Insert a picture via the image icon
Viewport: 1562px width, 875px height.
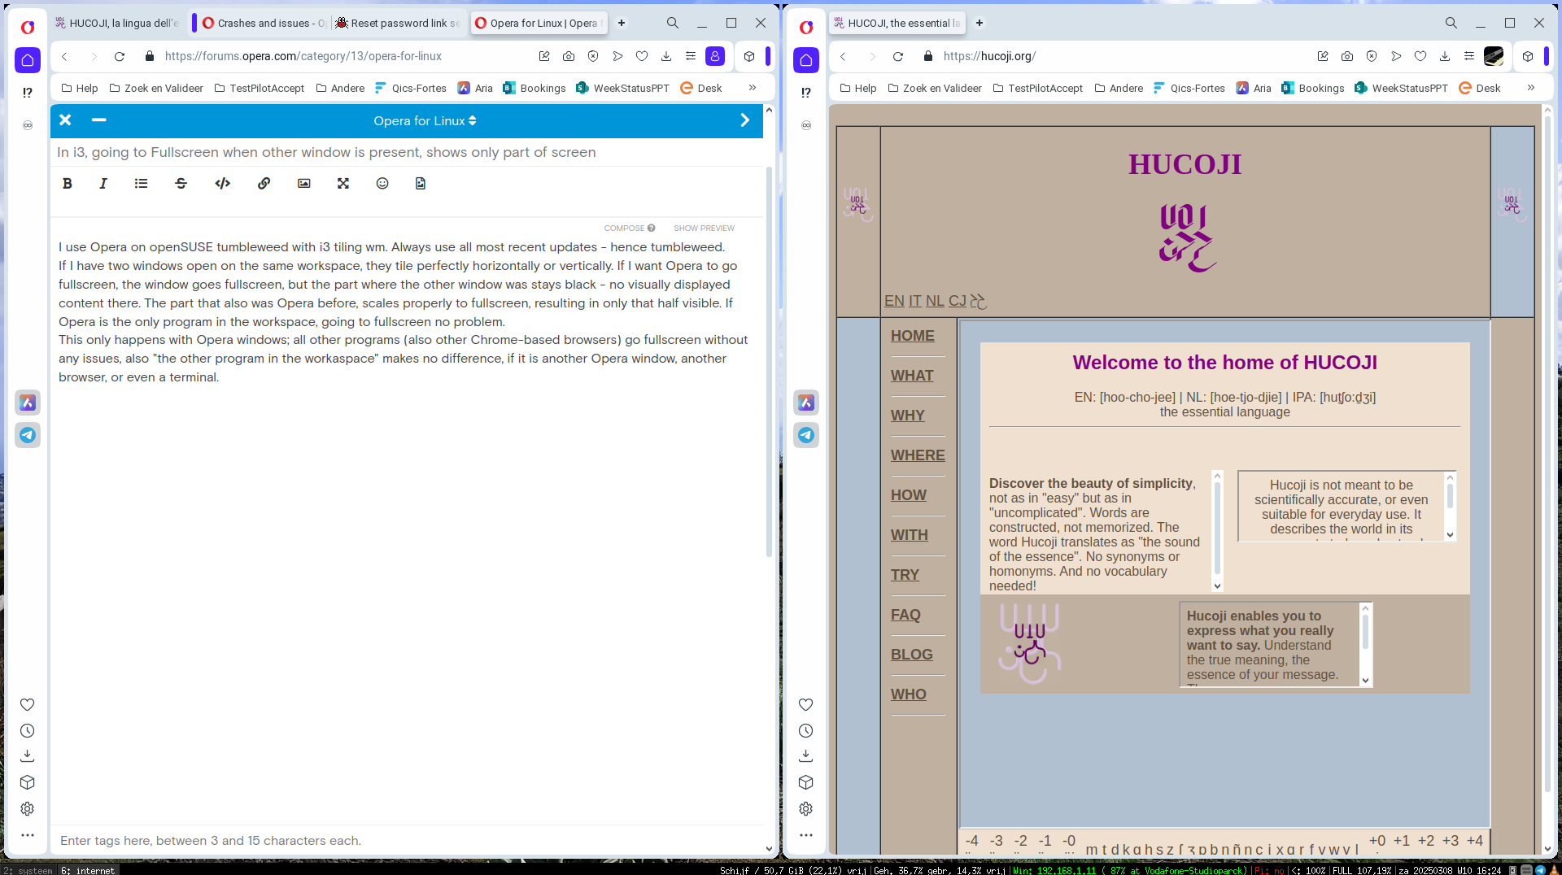click(304, 184)
